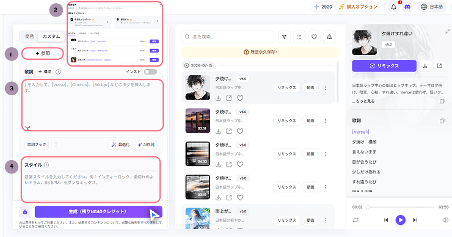The width and height of the screenshot is (452, 237).
Task: Toggle the インスト instrumental switch
Action: click(150, 72)
